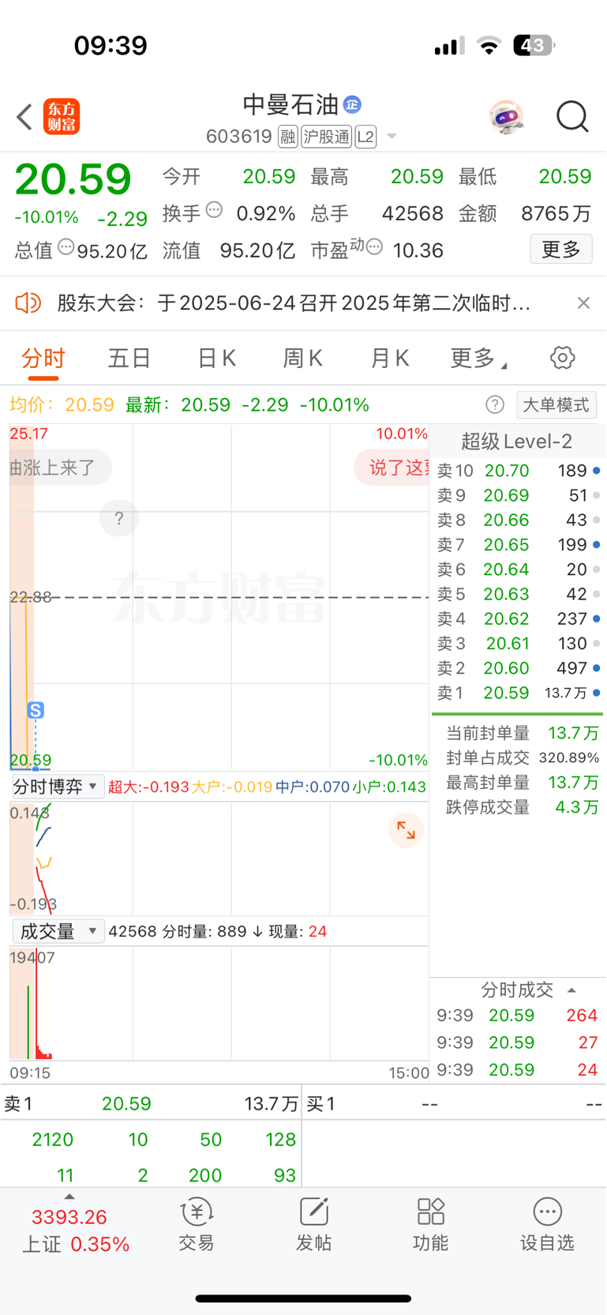The image size is (607, 1315).
Task: Open search with the magnifier icon
Action: click(x=572, y=117)
